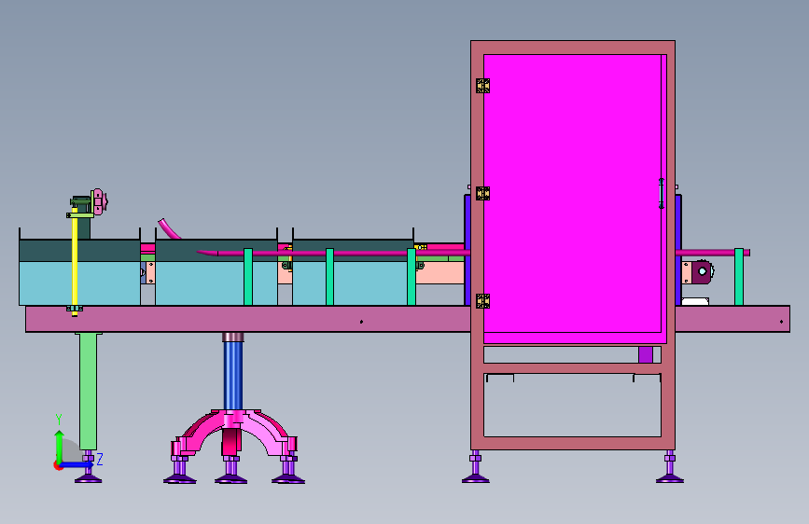The height and width of the screenshot is (524, 809).
Task: Pick the green post right of the cabinet
Action: coord(739,277)
